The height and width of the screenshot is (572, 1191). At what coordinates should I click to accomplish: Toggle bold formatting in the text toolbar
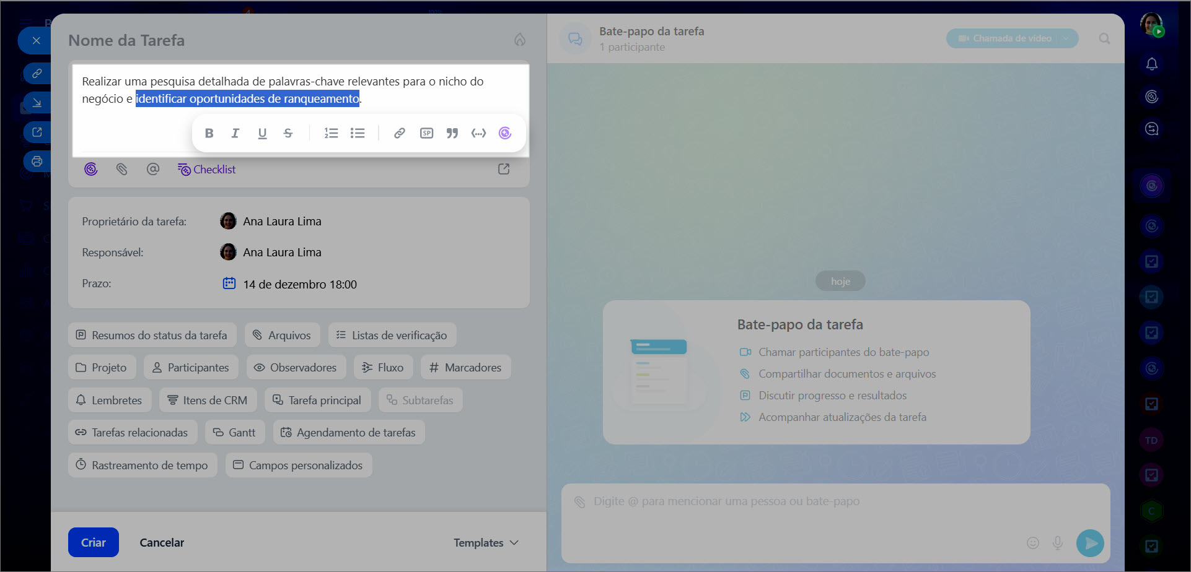(209, 133)
